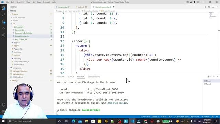Switch to the Problems panel tab

(x=60, y=77)
